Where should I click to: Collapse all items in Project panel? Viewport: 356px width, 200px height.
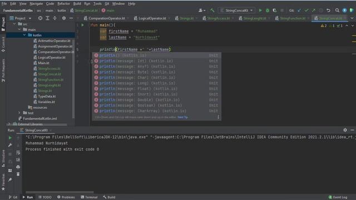click(55, 18)
